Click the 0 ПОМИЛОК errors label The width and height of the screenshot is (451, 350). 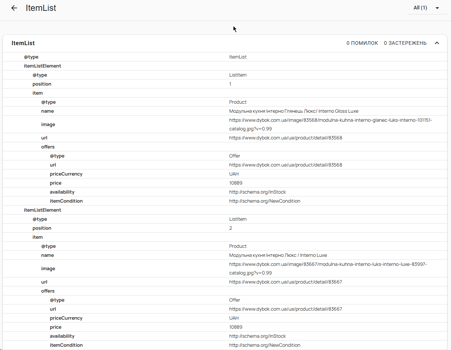click(362, 43)
